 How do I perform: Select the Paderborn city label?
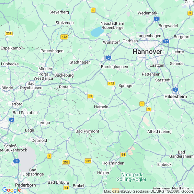(25, 185)
